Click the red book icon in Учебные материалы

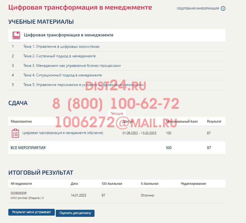(16, 35)
